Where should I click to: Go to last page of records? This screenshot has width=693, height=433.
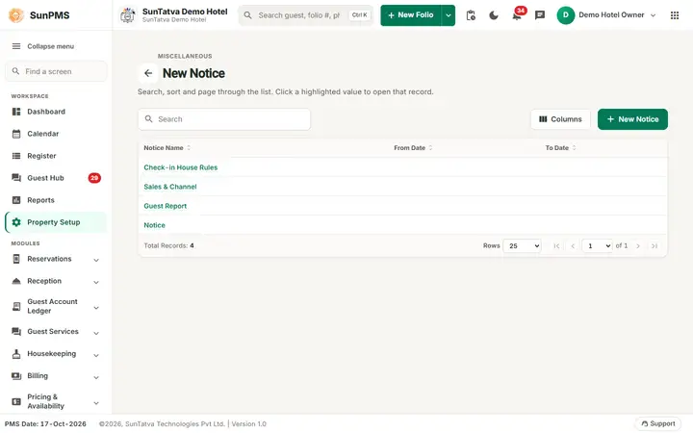(x=654, y=246)
